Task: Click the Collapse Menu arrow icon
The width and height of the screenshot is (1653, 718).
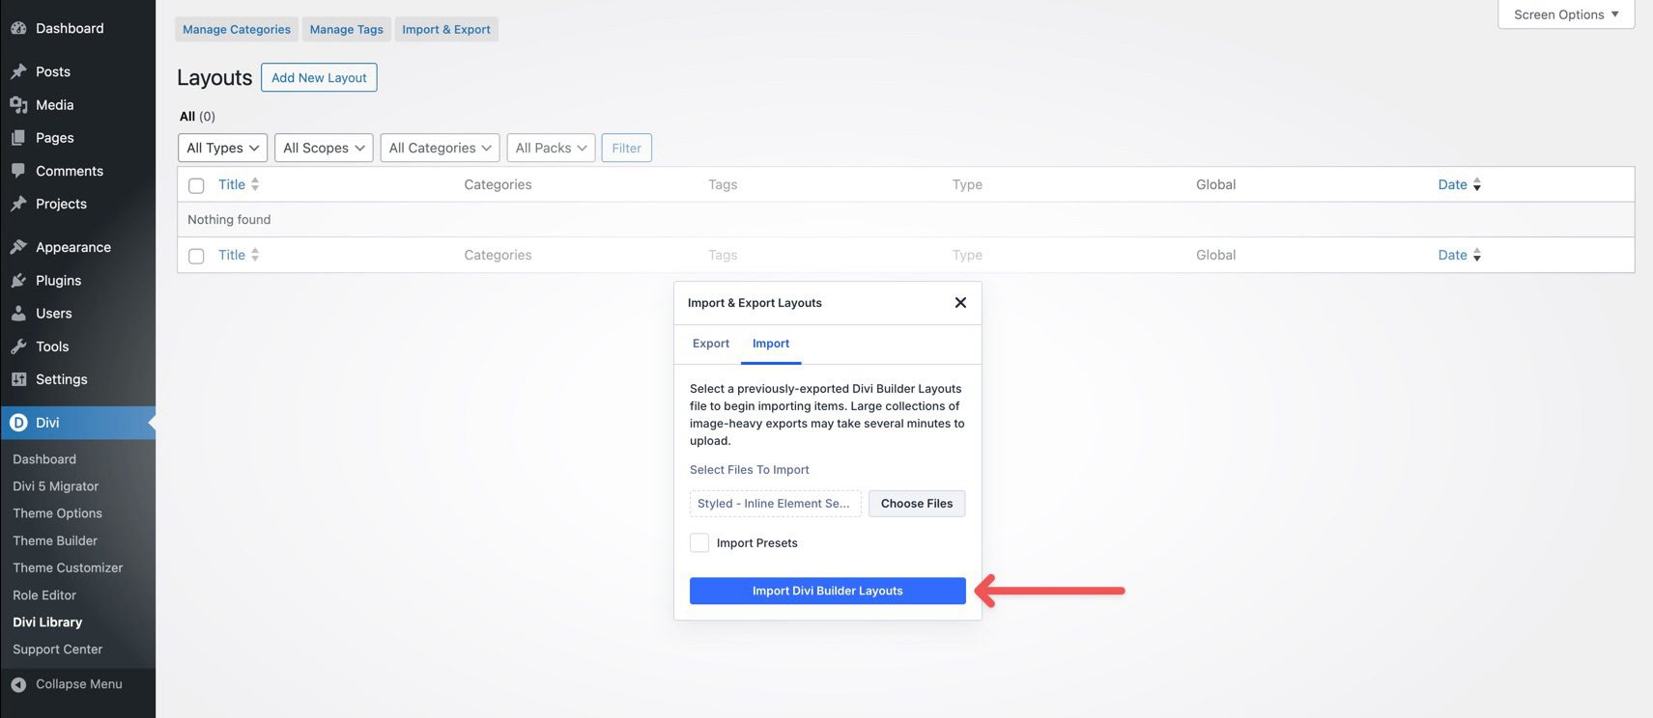Action: click(x=18, y=684)
